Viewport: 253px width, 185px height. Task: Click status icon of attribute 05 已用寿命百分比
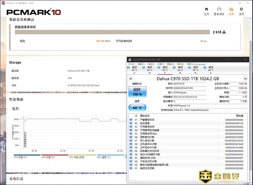pos(131,134)
